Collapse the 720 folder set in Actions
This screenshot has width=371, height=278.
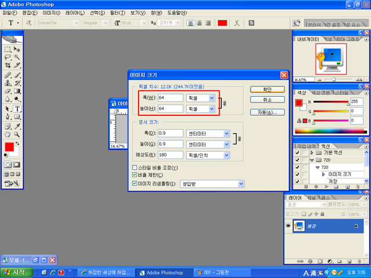(x=312, y=160)
